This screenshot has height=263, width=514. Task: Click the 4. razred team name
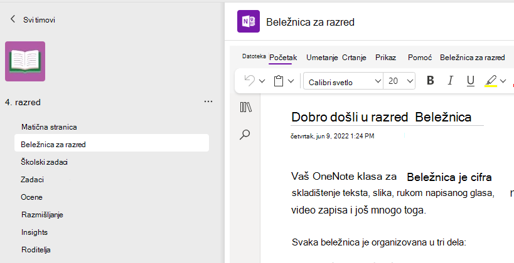[x=23, y=102]
